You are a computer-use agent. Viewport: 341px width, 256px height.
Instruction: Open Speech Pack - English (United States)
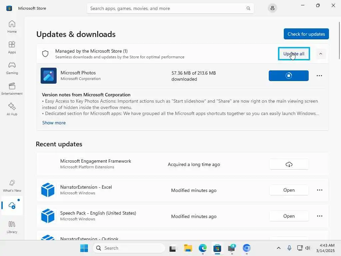point(289,216)
